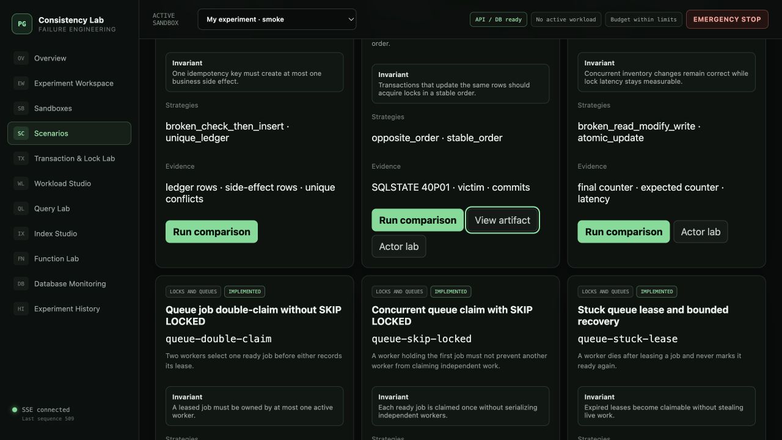The height and width of the screenshot is (440, 782).
Task: Open Index Studio page
Action: click(69, 233)
